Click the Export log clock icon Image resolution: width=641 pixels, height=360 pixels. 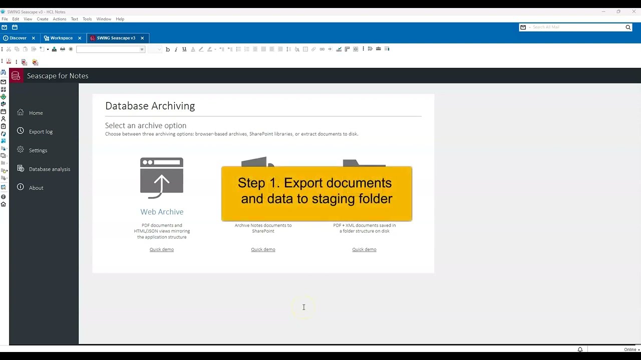click(x=21, y=131)
